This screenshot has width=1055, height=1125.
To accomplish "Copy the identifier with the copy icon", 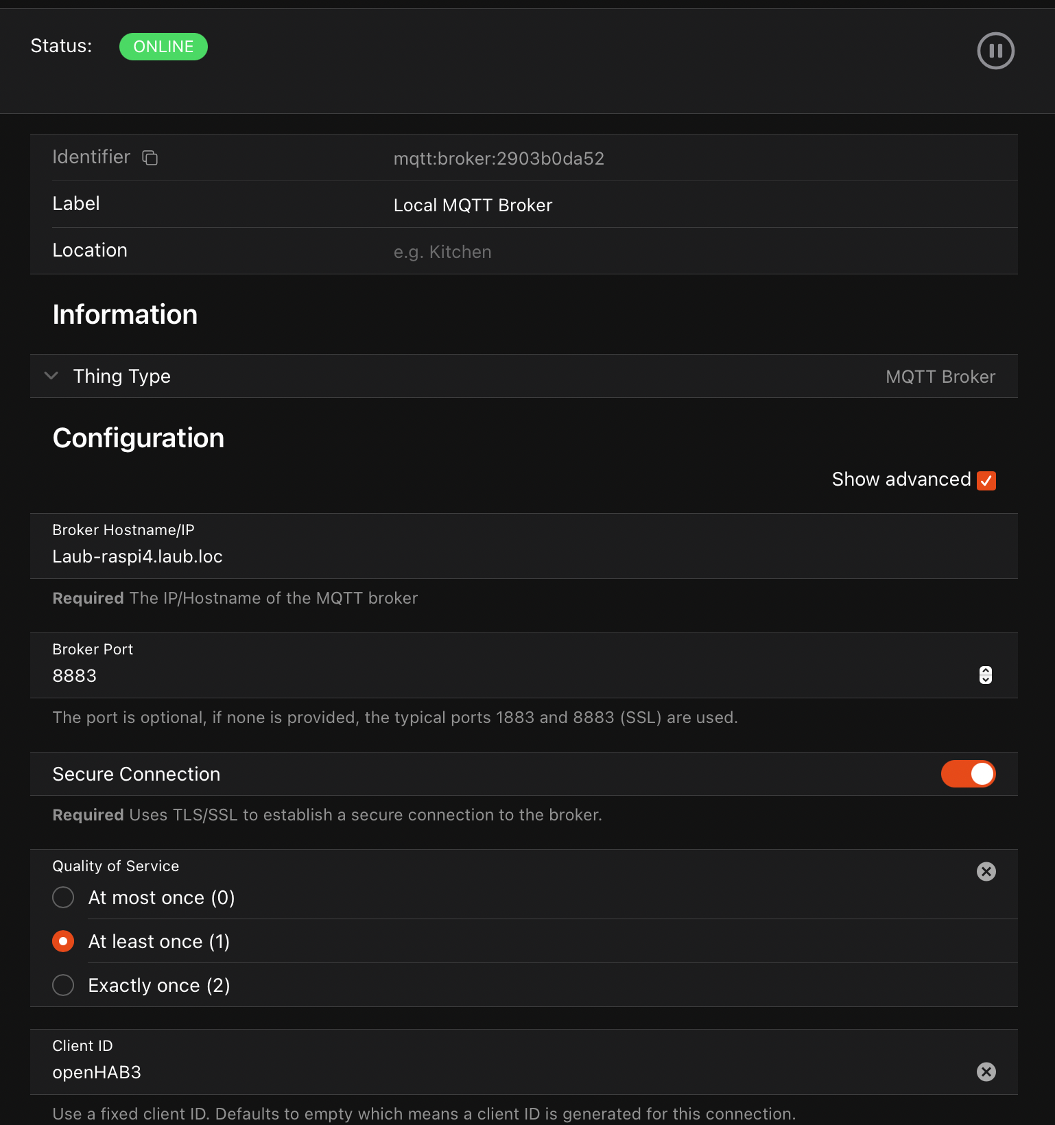I will click(x=150, y=158).
